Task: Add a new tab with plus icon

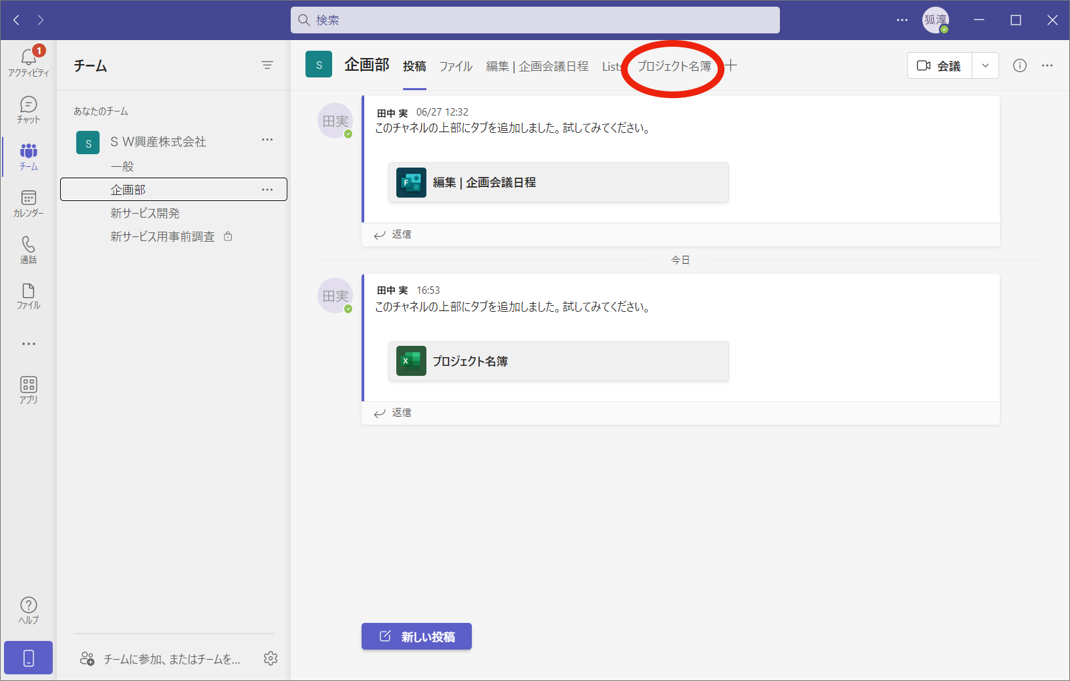Action: click(x=731, y=65)
